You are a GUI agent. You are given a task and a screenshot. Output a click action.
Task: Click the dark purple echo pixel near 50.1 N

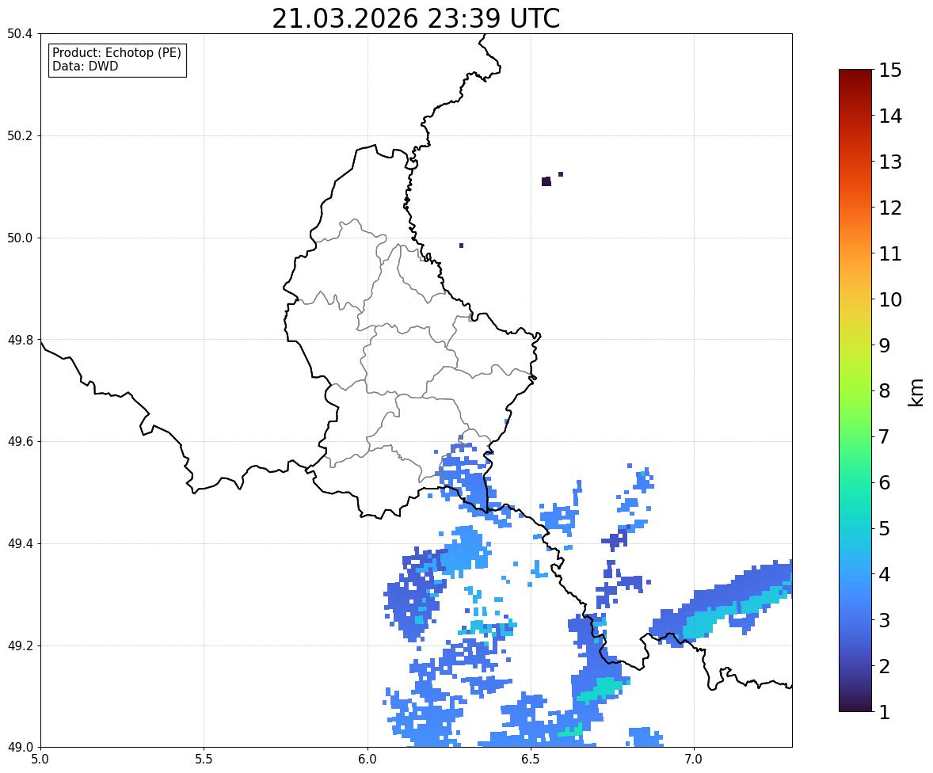546,181
